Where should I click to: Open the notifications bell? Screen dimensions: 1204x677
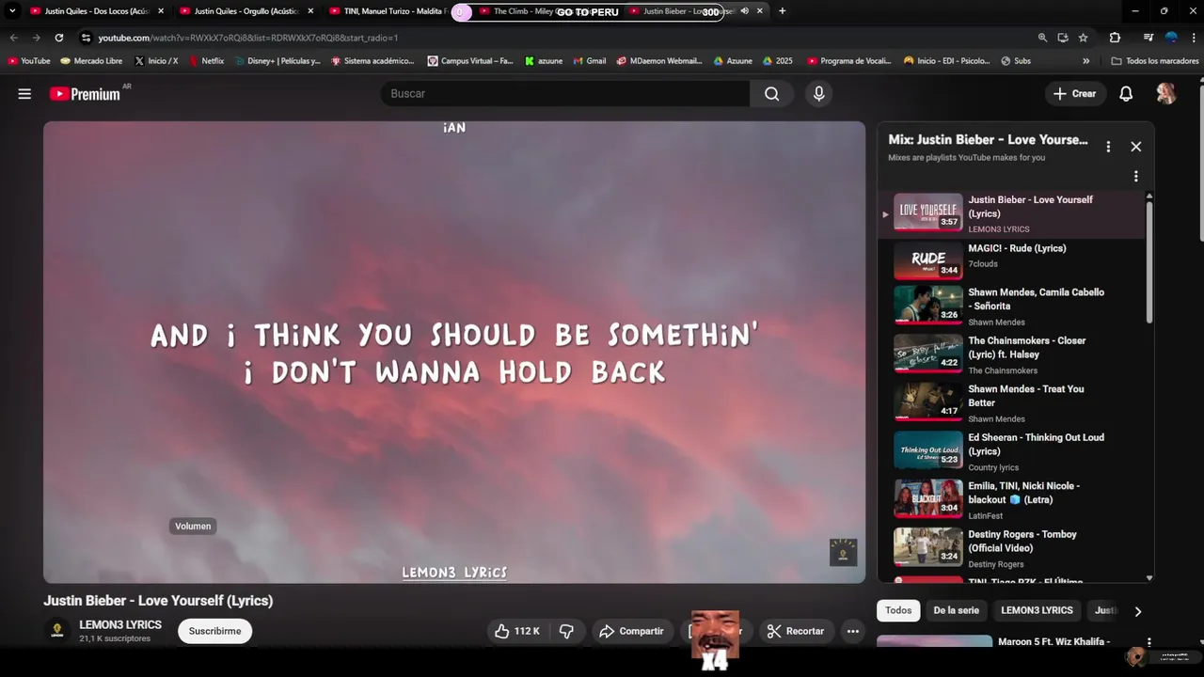[x=1126, y=94]
